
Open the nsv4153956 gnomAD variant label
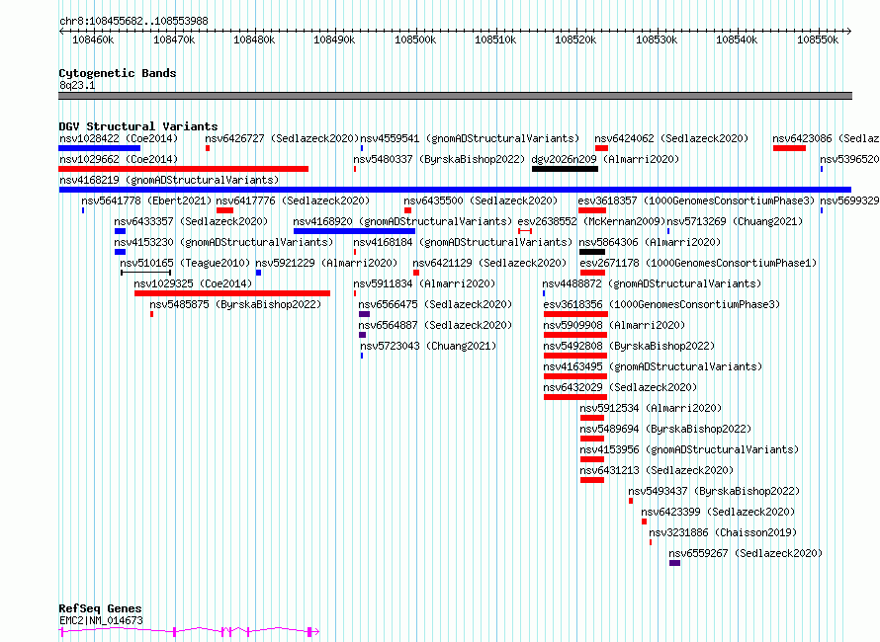pos(689,449)
